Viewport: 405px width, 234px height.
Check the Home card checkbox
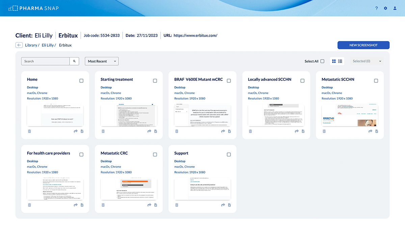click(81, 81)
